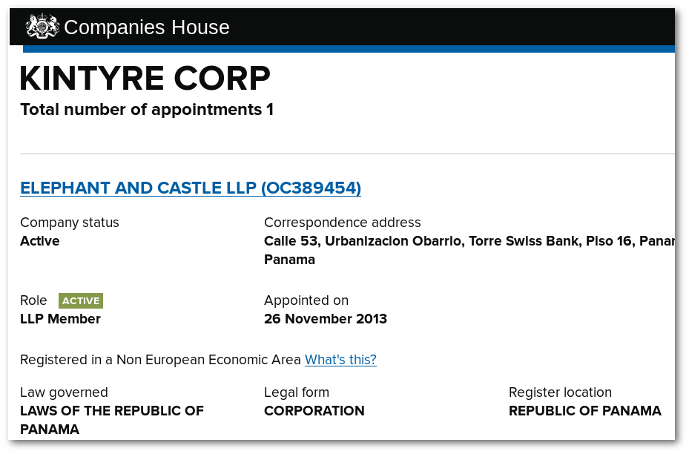
Task: Click the Company status Active value
Action: point(39,241)
